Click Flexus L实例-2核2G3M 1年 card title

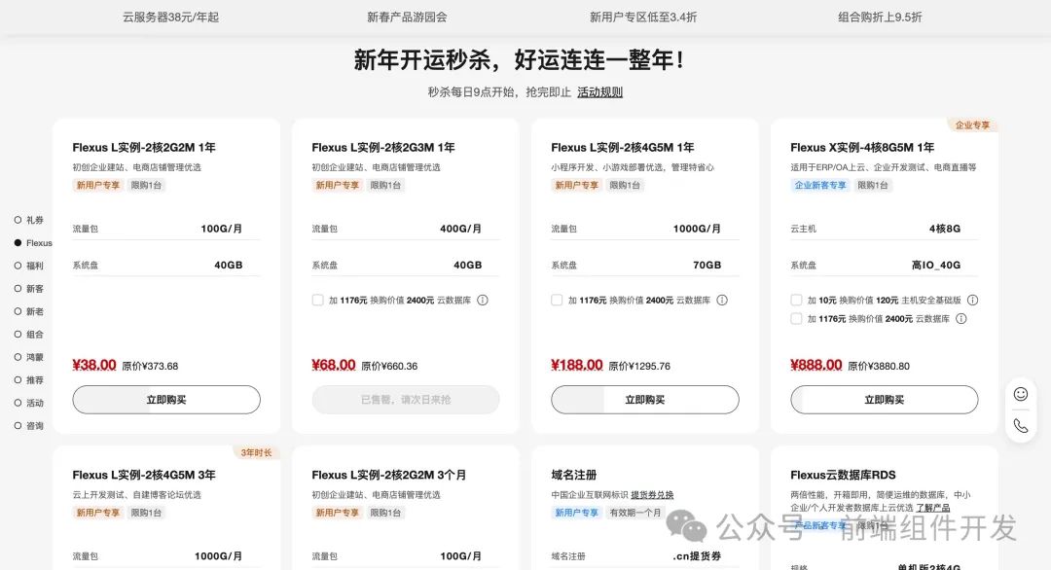(x=383, y=147)
